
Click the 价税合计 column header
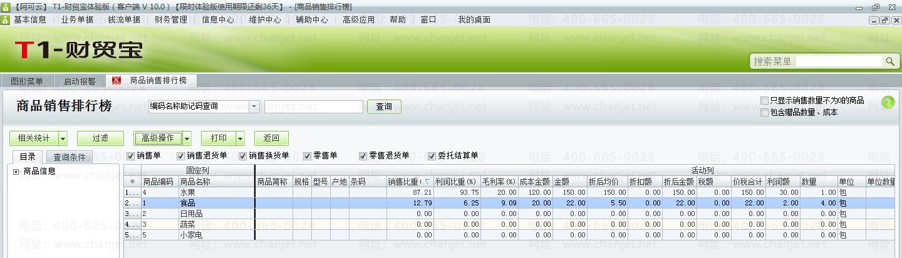click(747, 182)
